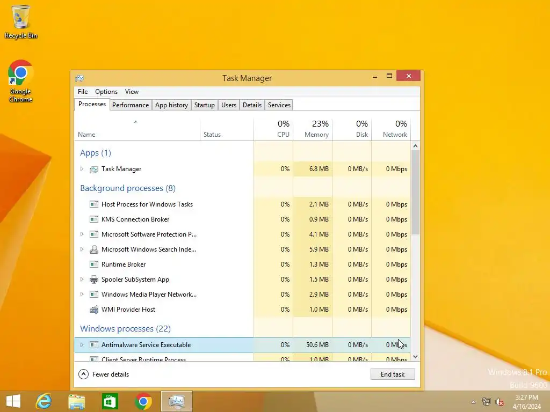Click the '5.9 MB' memory value

pyautogui.click(x=319, y=249)
